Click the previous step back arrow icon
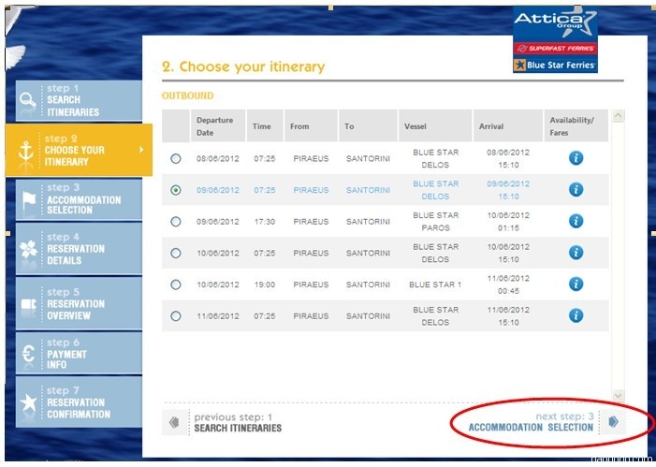This screenshot has height=467, width=656. point(174,423)
